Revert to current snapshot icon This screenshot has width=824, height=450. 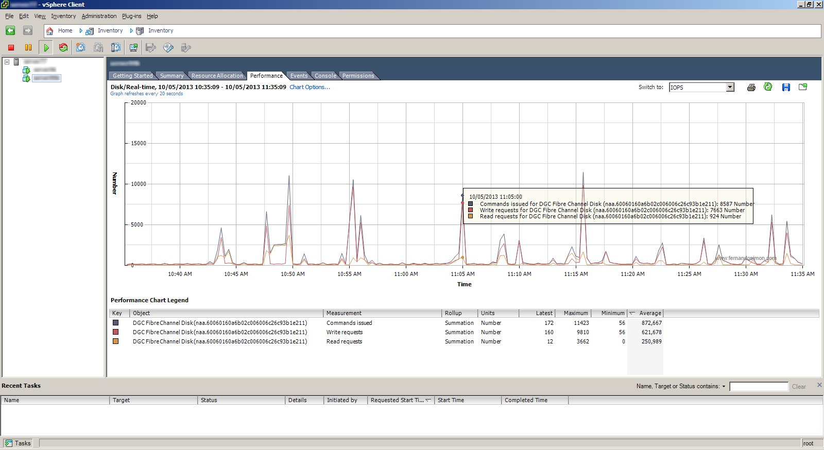[98, 48]
